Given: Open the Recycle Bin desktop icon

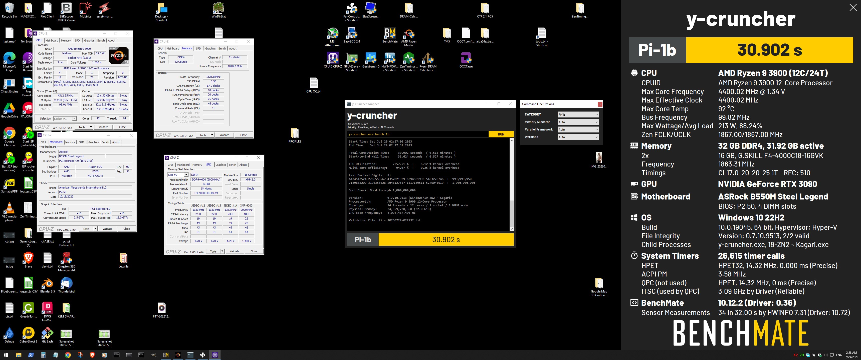Looking at the screenshot, I should click(x=9, y=10).
